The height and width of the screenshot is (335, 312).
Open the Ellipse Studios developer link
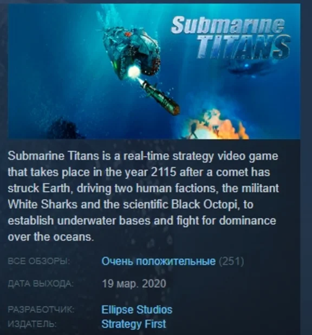click(136, 310)
